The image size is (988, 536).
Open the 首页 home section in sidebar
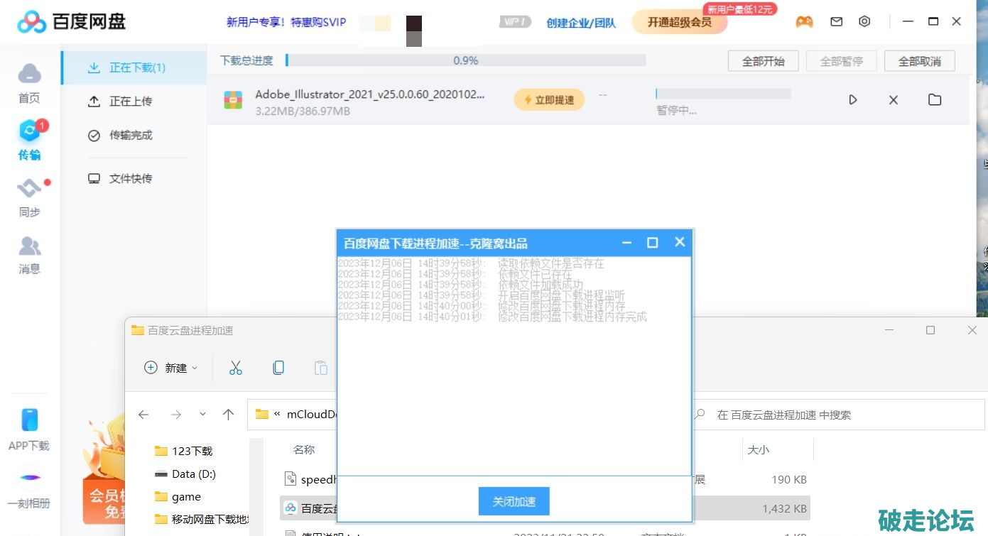click(29, 82)
